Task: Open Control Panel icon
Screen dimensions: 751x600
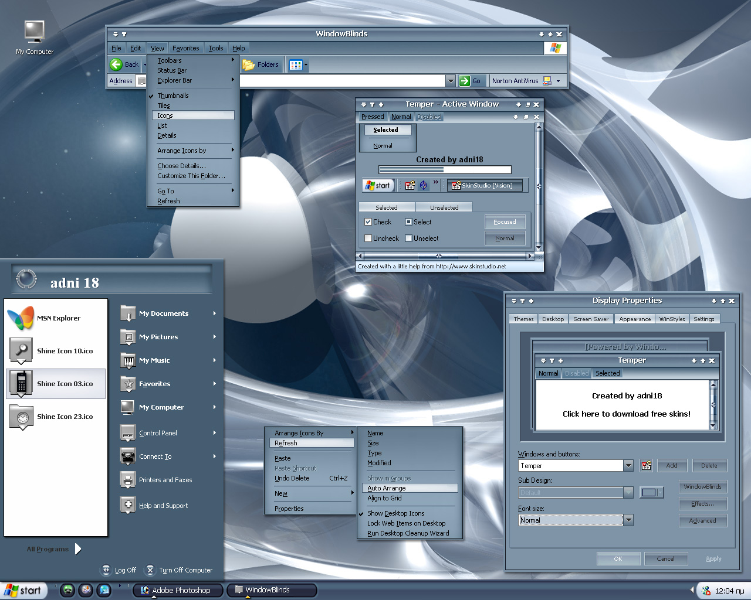Action: [x=128, y=433]
